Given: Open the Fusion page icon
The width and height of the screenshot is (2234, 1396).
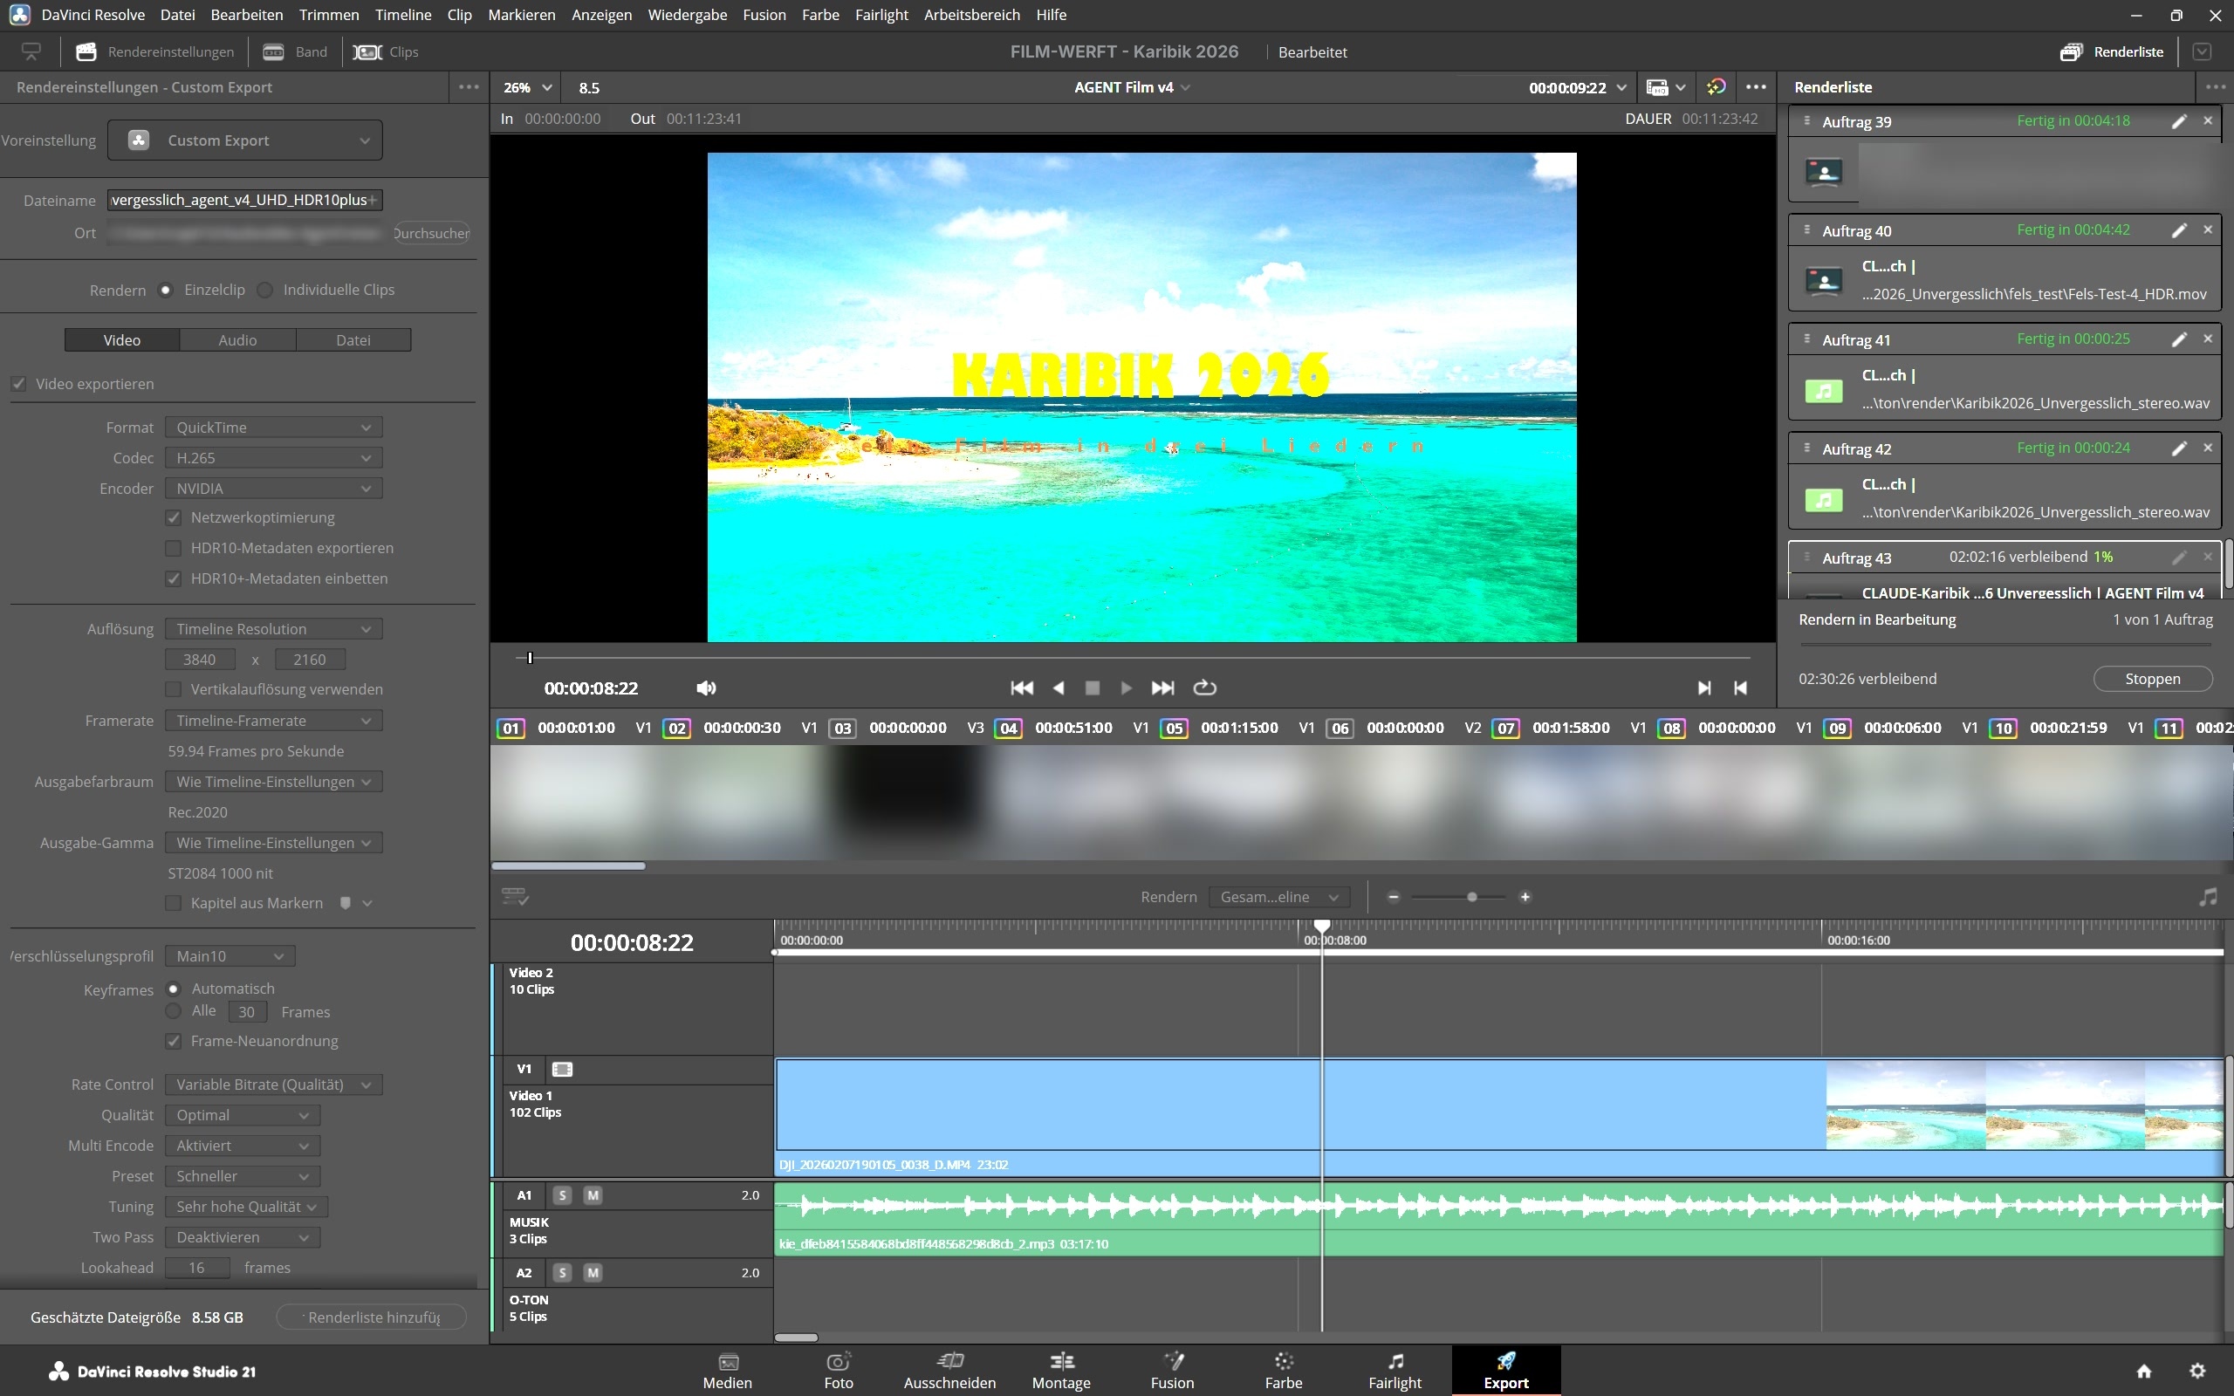Looking at the screenshot, I should point(1174,1361).
